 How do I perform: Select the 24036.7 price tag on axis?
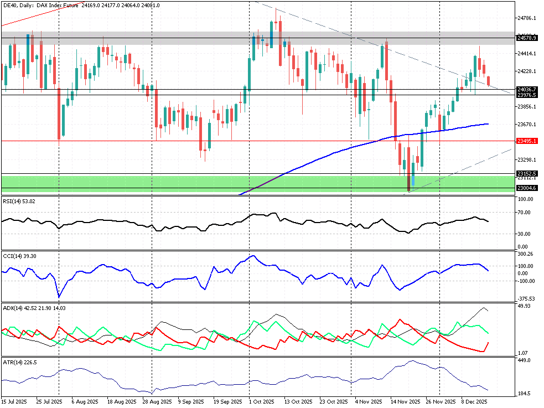[527, 89]
